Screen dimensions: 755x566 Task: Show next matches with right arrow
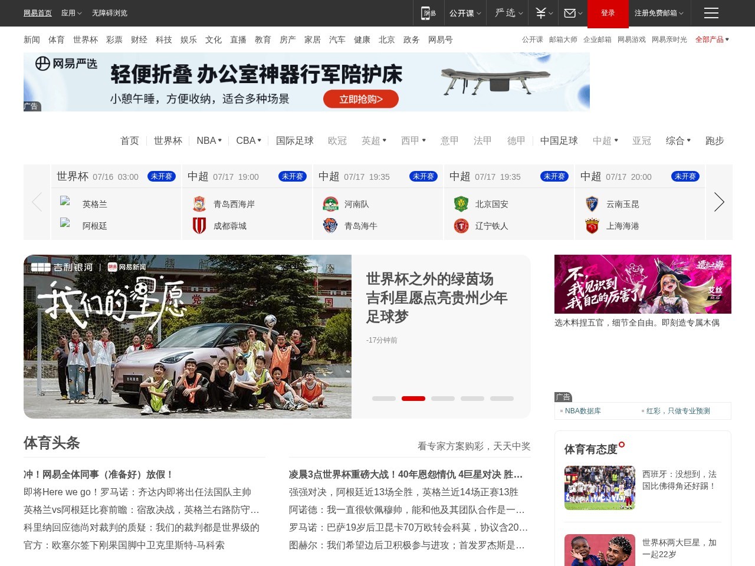click(719, 202)
